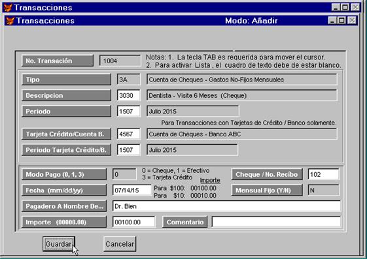
Task: Click the Tipo label button
Action: tap(66, 80)
